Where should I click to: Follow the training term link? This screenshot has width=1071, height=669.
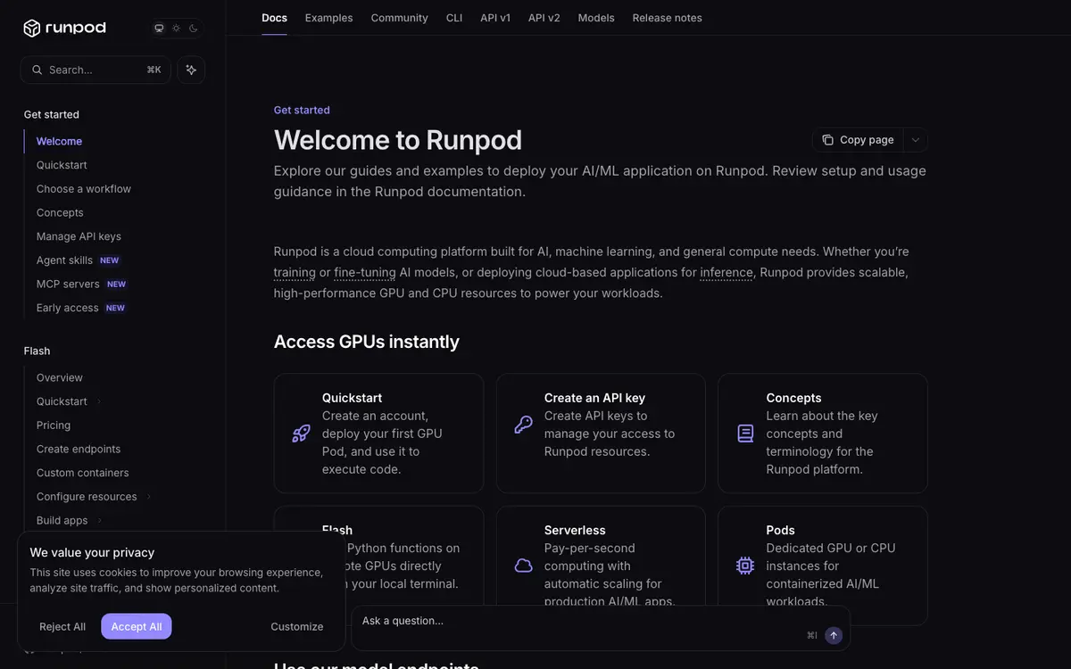[295, 272]
